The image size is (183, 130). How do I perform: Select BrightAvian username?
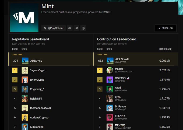[37, 80]
